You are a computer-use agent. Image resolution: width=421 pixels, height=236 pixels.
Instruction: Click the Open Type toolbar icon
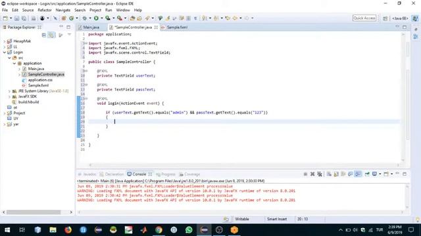click(132, 18)
